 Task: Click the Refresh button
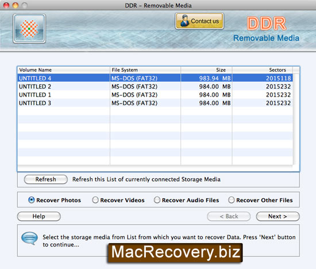pos(46,179)
